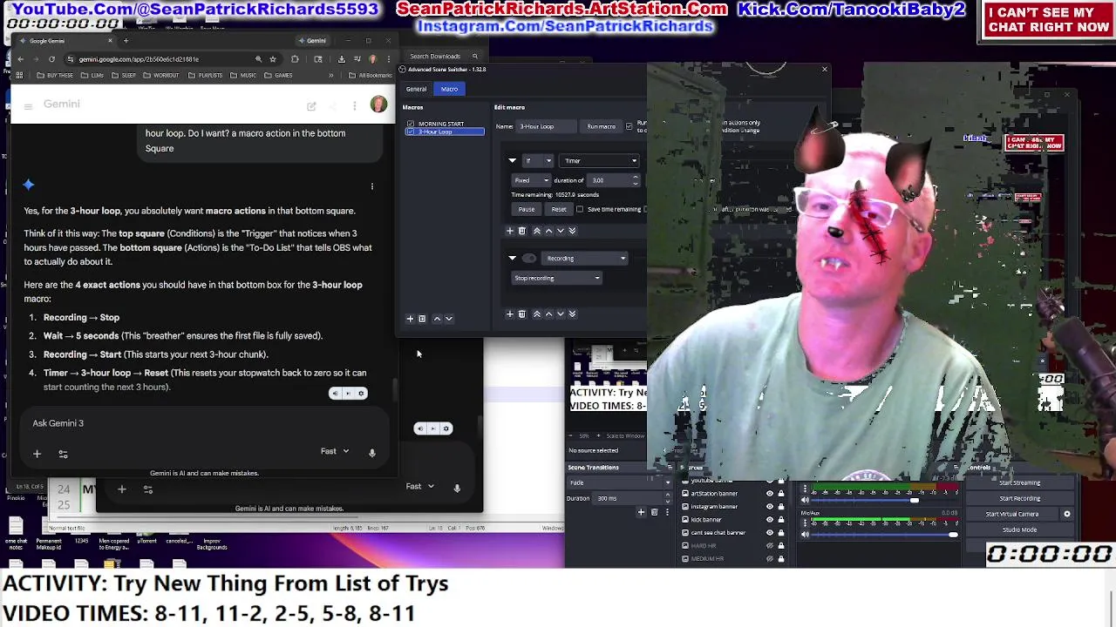Move selected macro down in list
Screen dimensions: 1116x627
(449, 319)
